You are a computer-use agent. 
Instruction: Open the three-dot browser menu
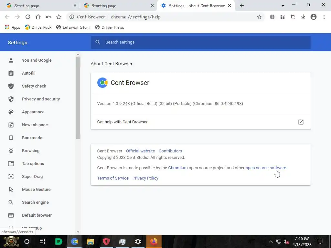coord(324,17)
